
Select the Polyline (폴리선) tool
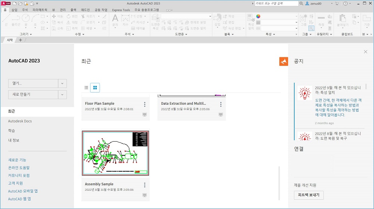pyautogui.click(x=16, y=20)
